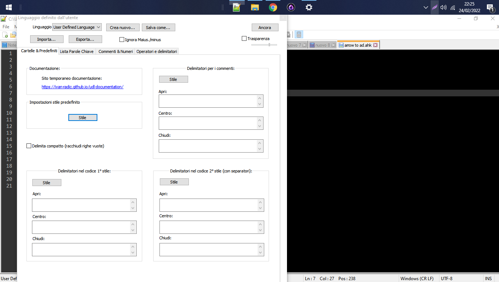Enable 'Delimita compatto (racchiudi righe vuote)'
The width and height of the screenshot is (499, 282).
(x=29, y=146)
